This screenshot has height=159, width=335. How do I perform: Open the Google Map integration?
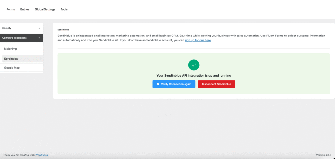12,68
